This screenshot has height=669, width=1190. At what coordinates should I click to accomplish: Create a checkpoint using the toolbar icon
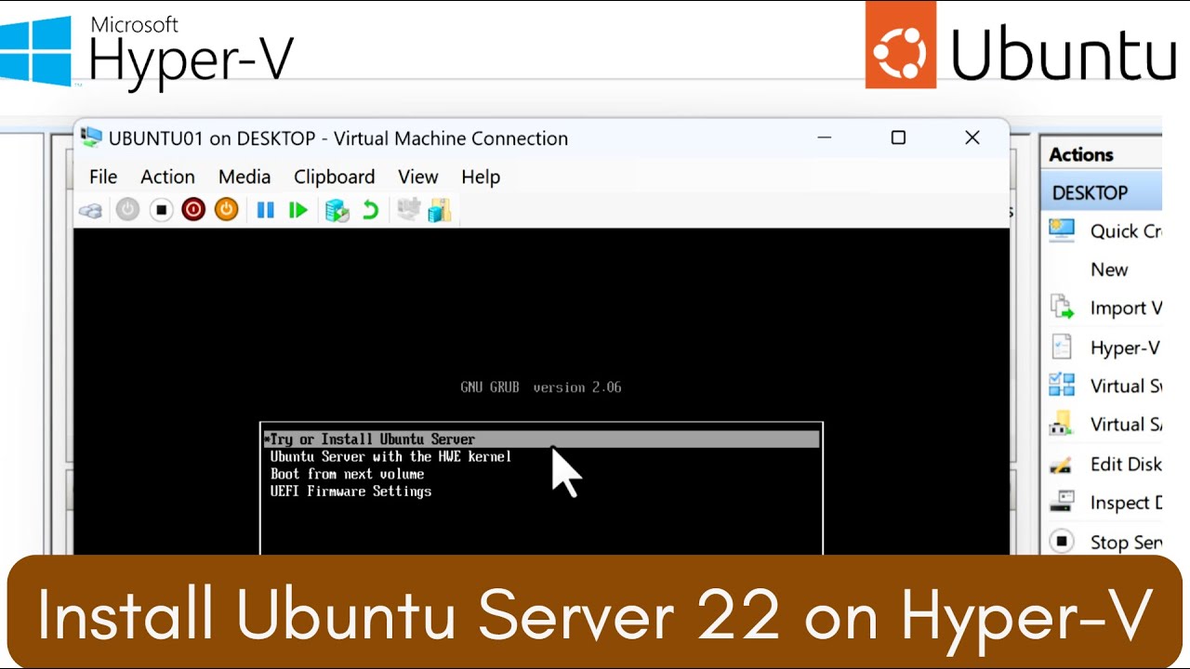pyautogui.click(x=337, y=211)
